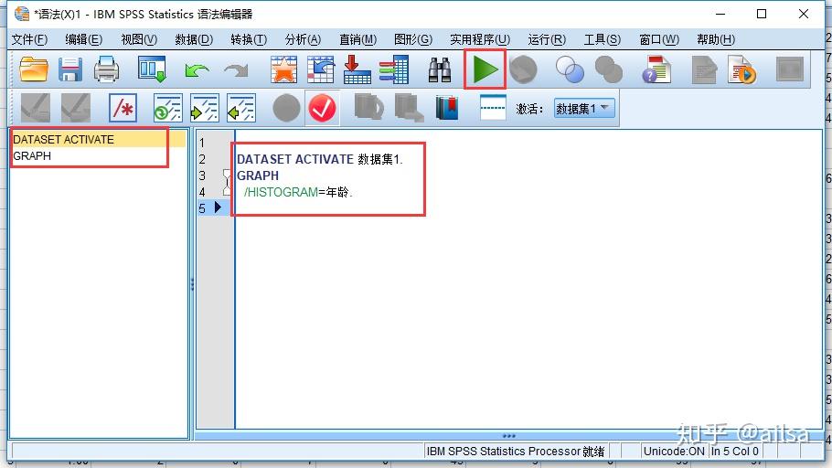
Task: Click /HISTOGRAM=年龄 line in editor
Action: point(298,192)
